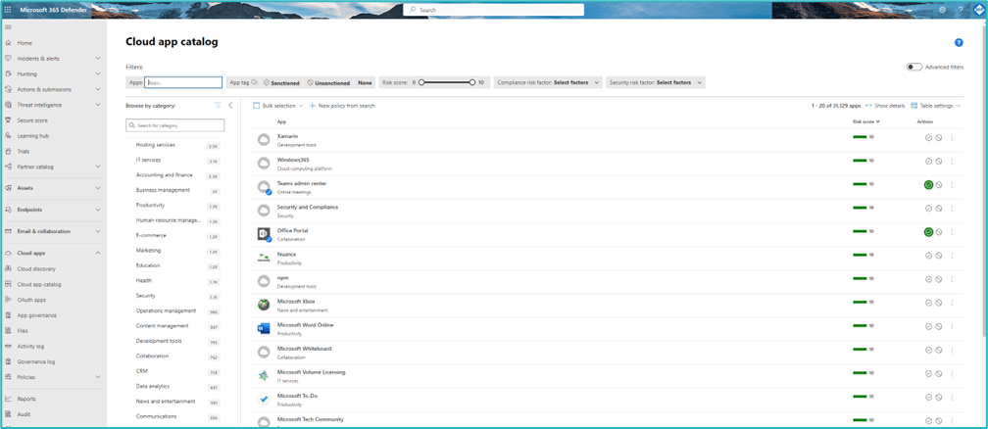Open the app launcher waffle icon
This screenshot has height=429, width=988.
coord(8,9)
